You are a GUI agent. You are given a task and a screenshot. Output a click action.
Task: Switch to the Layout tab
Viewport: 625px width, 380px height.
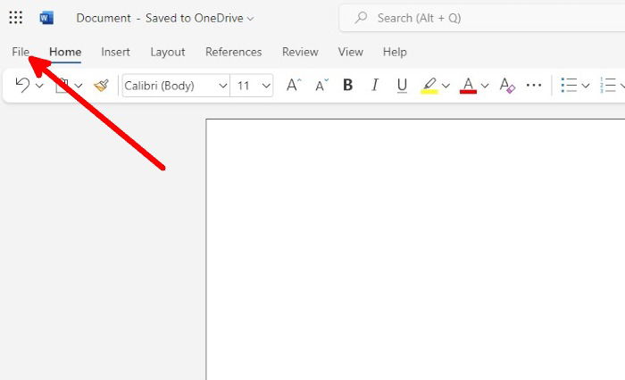168,52
